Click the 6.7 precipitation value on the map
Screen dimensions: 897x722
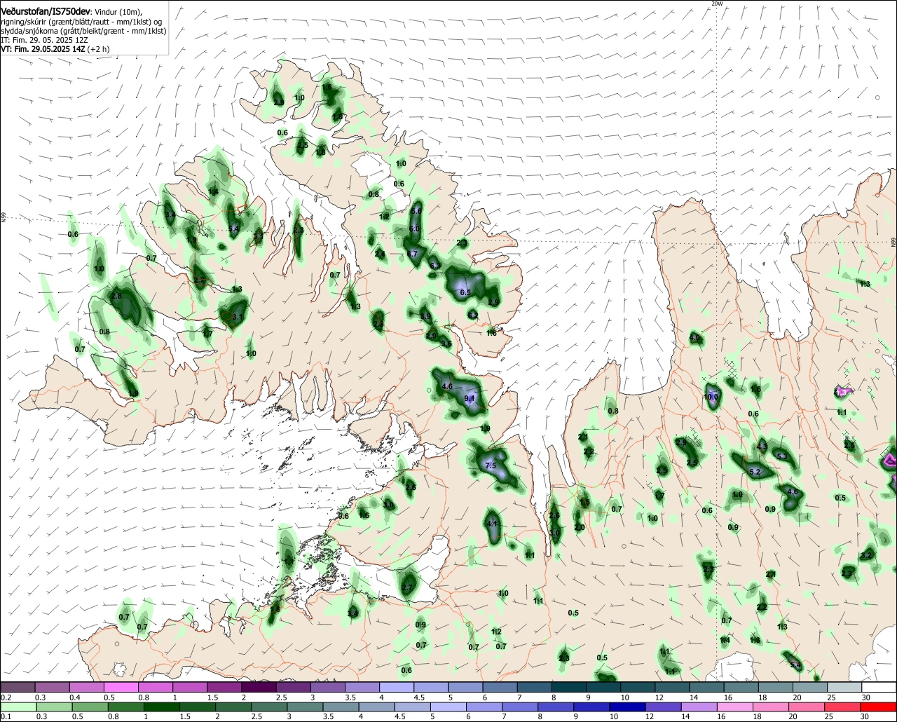coord(412,254)
